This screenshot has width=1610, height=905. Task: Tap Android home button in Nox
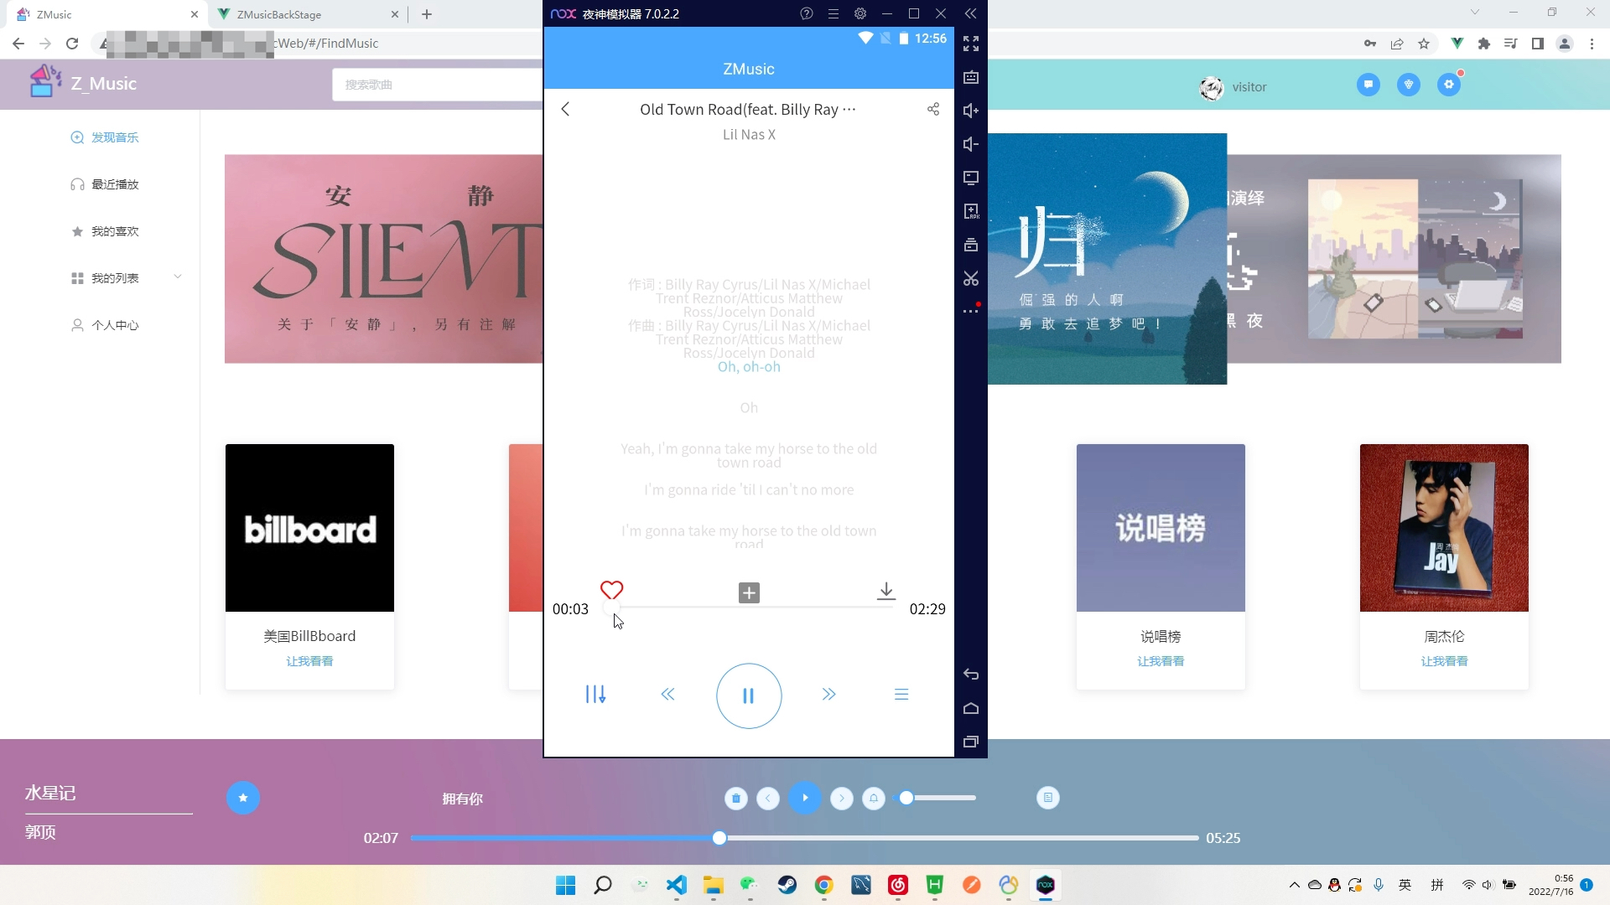[x=971, y=708]
